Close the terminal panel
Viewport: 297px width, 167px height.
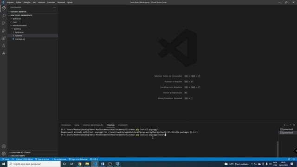point(294,125)
